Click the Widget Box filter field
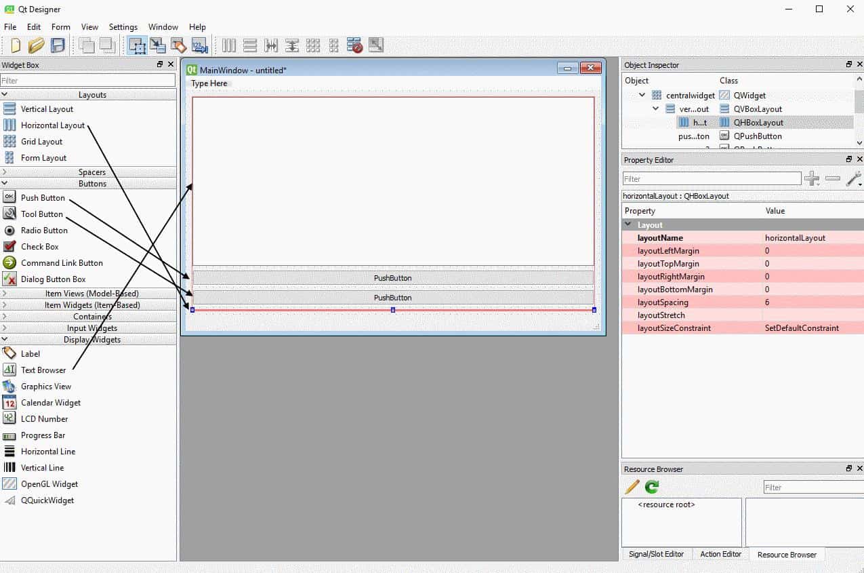This screenshot has width=864, height=573. (88, 81)
